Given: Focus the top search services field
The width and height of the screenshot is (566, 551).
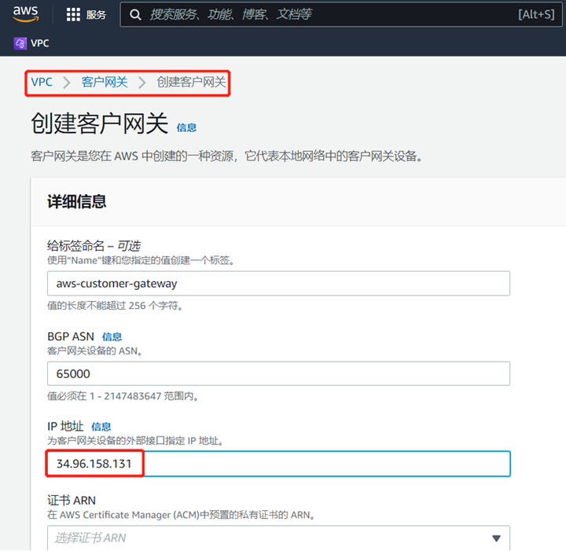Looking at the screenshot, I should click(x=340, y=14).
